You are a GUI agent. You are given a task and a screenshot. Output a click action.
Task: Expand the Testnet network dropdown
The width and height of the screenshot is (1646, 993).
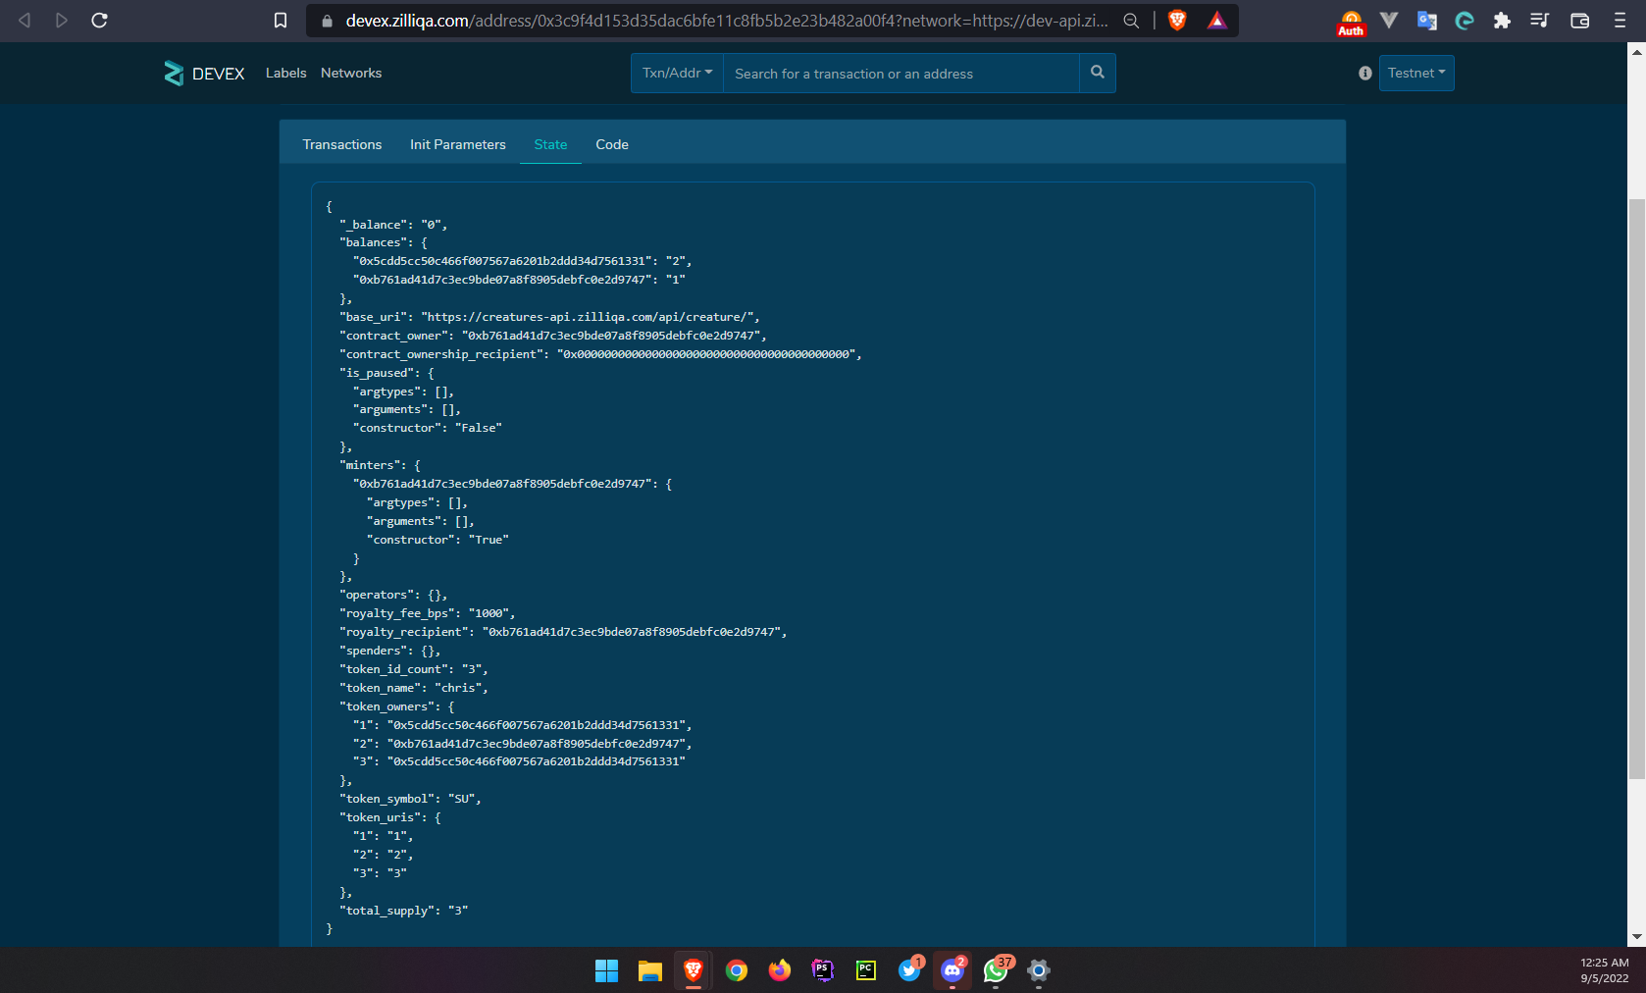coord(1415,74)
